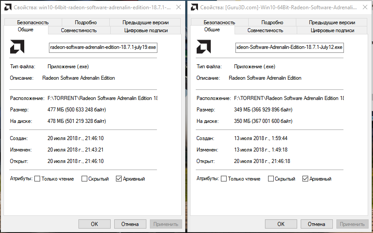The height and width of the screenshot is (233, 373).
Task: Toggle 'Только чтение' checkbox in right window
Action: tap(224, 179)
